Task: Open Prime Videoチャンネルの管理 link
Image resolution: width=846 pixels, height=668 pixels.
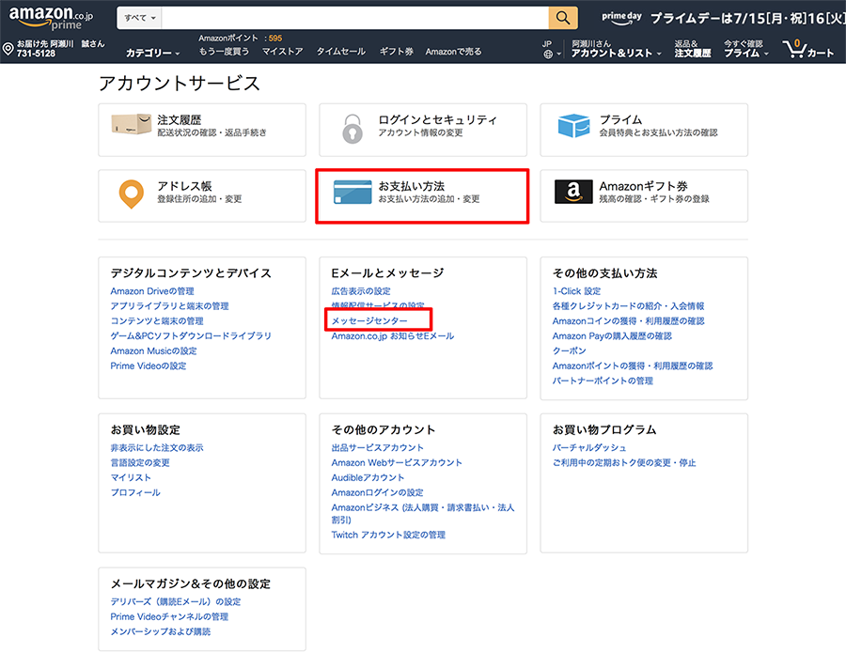Action: [169, 616]
